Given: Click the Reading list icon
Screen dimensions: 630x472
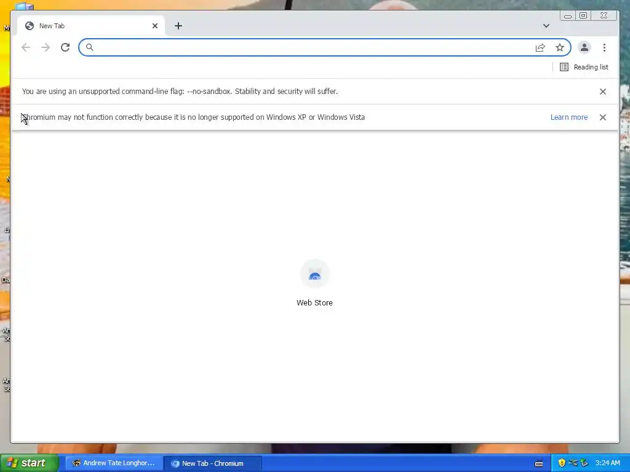Looking at the screenshot, I should pos(564,67).
